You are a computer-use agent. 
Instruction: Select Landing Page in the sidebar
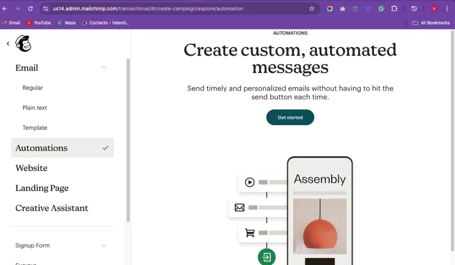pyautogui.click(x=42, y=188)
